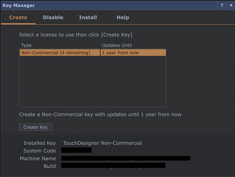Click the 'Create a Non-Commercial key' description text
The width and height of the screenshot is (235, 177).
click(100, 114)
